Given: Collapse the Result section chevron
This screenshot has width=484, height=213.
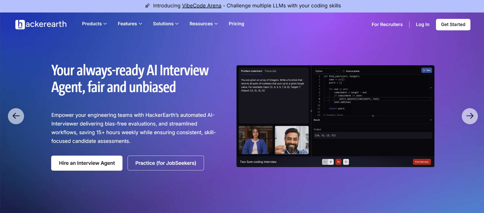Looking at the screenshot, I should click(431, 120).
